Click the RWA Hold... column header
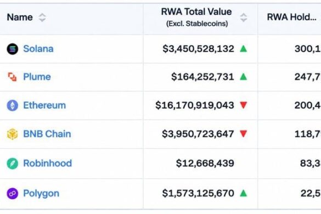Screen dimensions: 321x214 [292, 17]
